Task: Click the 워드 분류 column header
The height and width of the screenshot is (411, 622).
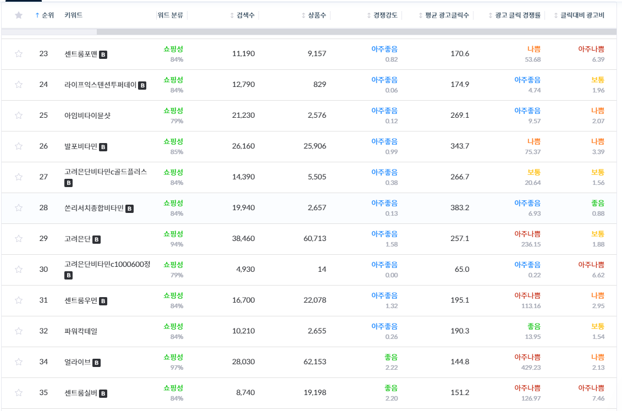Action: pyautogui.click(x=170, y=15)
